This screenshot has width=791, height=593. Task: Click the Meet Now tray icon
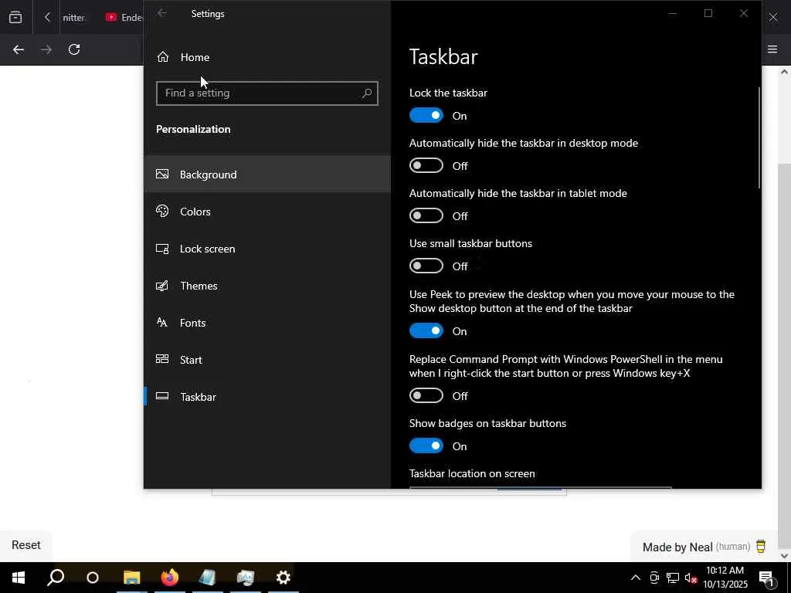[x=654, y=578]
